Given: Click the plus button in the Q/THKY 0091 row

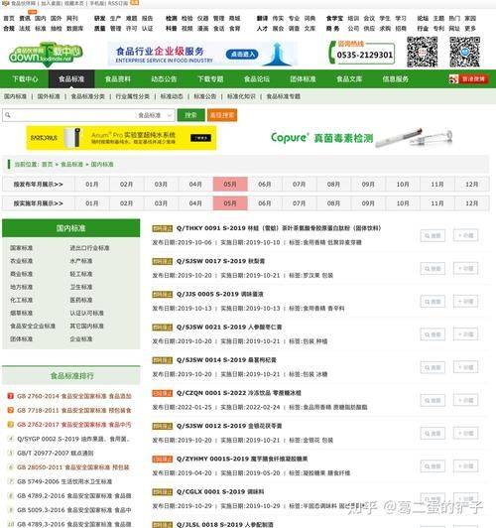Looking at the screenshot, I should pos(465,235).
